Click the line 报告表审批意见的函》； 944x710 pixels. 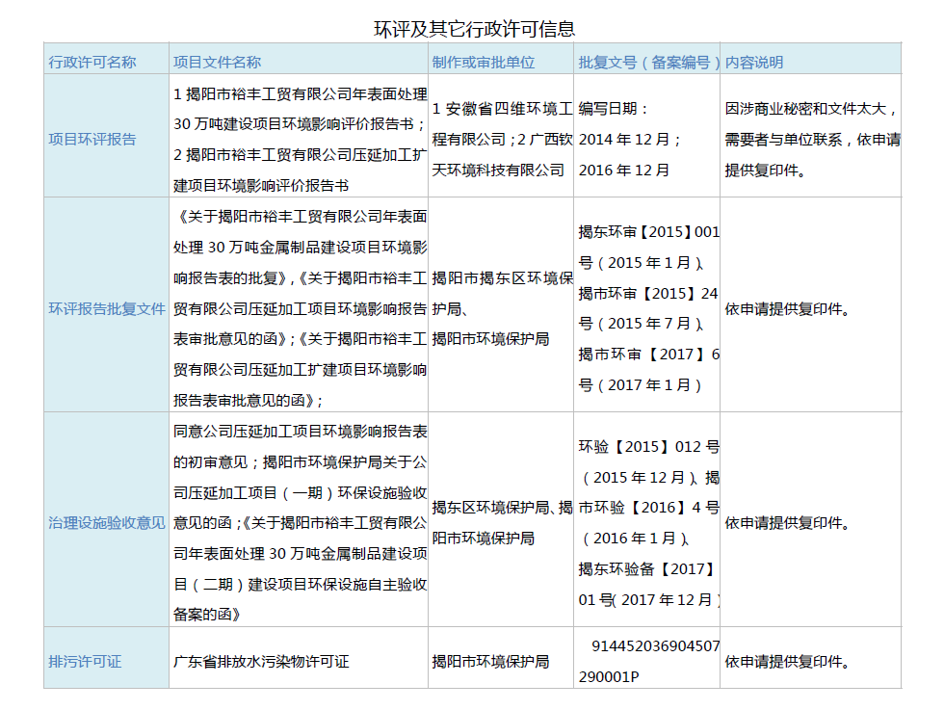click(x=249, y=401)
